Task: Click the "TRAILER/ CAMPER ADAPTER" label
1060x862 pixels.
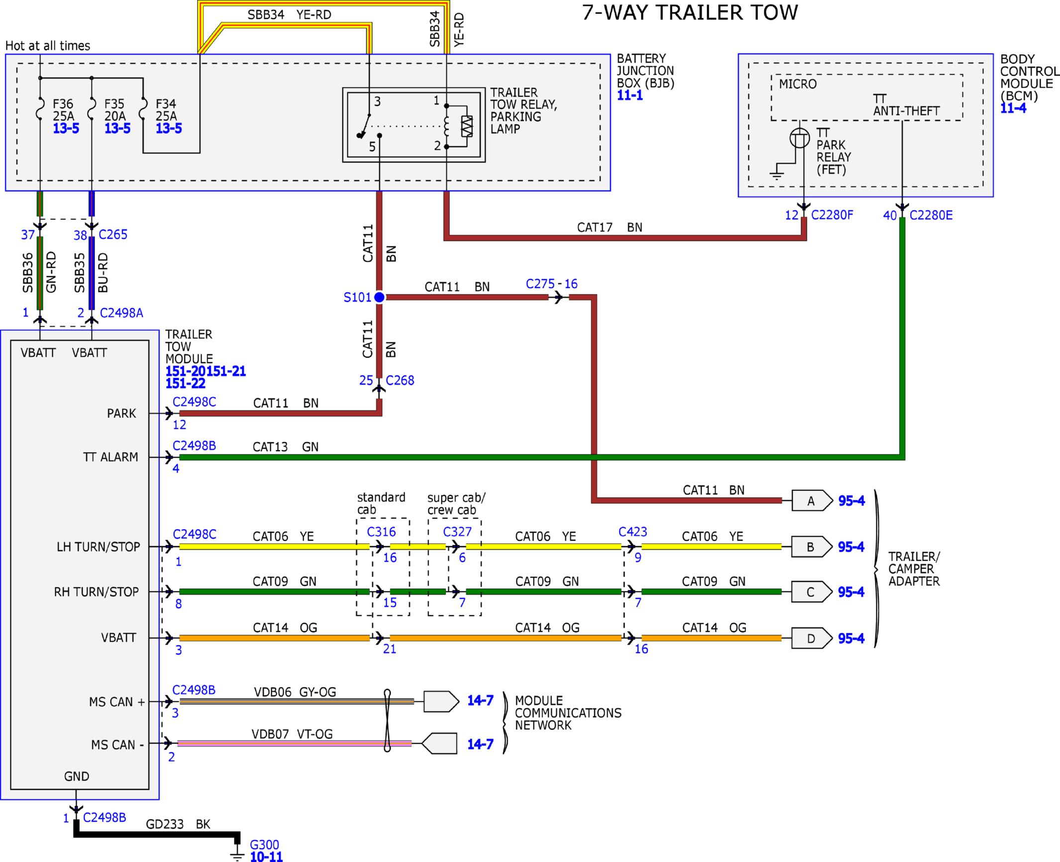Action: click(x=914, y=569)
